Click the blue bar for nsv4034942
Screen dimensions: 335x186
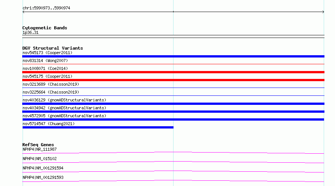point(173,112)
